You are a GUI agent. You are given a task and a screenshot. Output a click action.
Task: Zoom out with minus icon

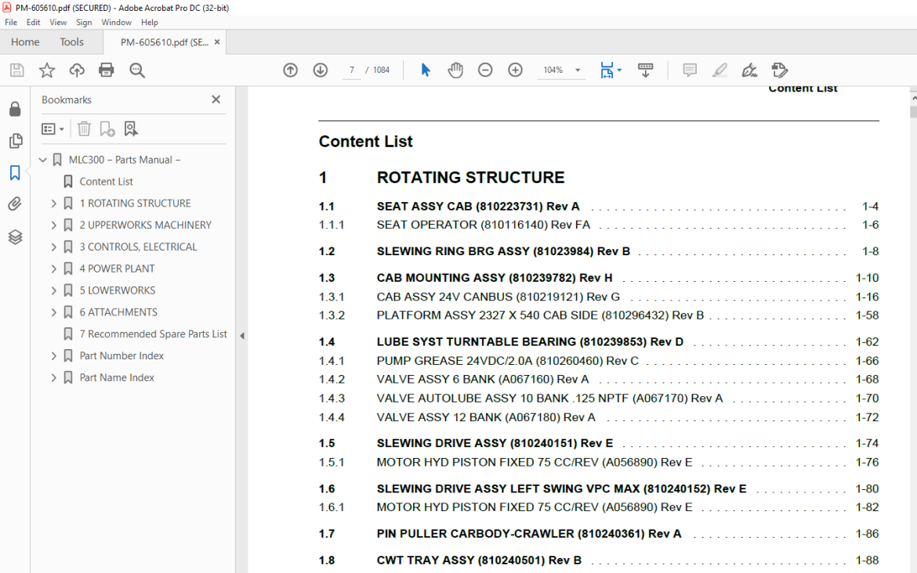pos(485,70)
